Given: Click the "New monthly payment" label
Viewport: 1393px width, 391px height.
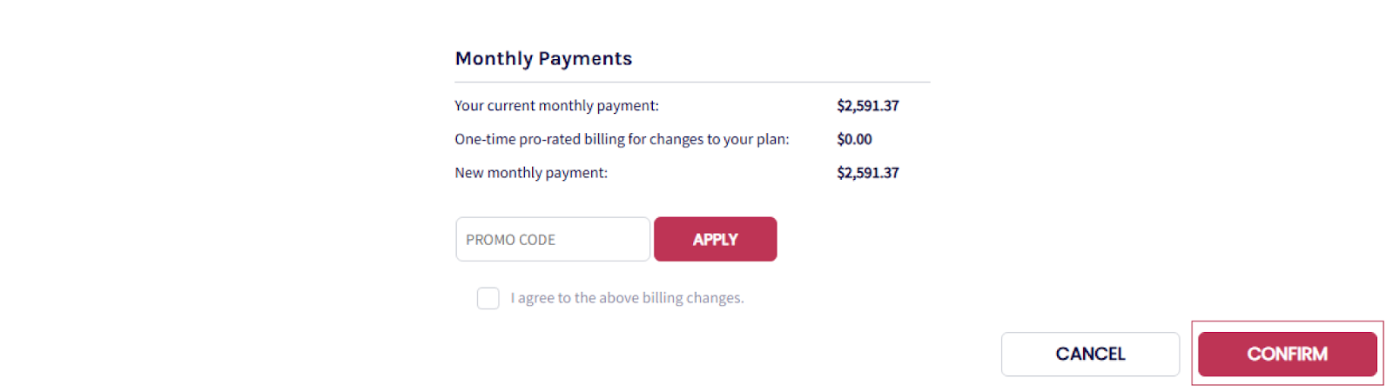Looking at the screenshot, I should (531, 173).
